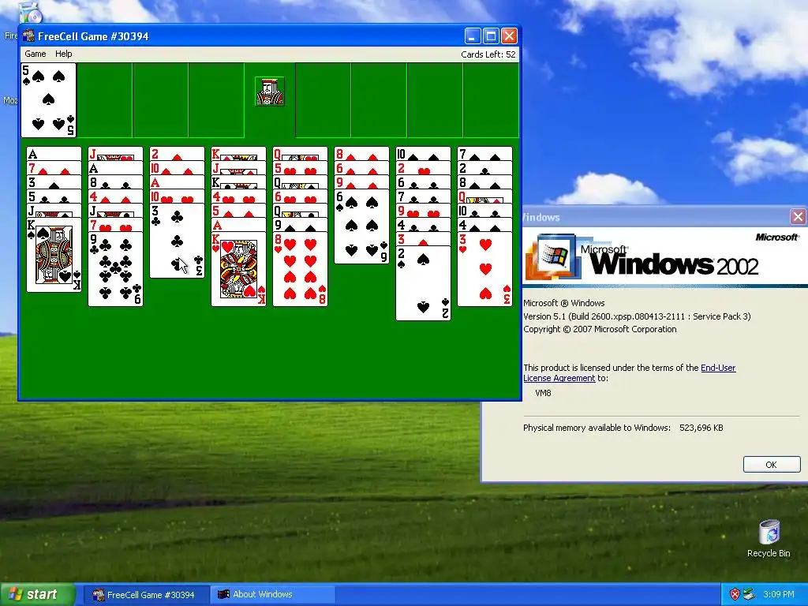The height and width of the screenshot is (606, 808).
Task: Switch to FreeCell Game #30394 taskbar button
Action: pos(146,595)
